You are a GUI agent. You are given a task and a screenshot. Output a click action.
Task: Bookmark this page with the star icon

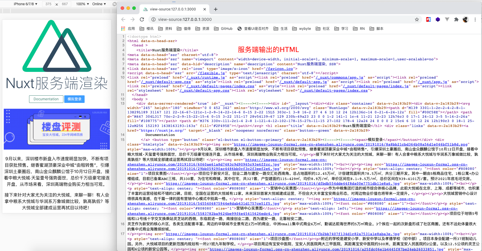pyautogui.click(x=417, y=19)
